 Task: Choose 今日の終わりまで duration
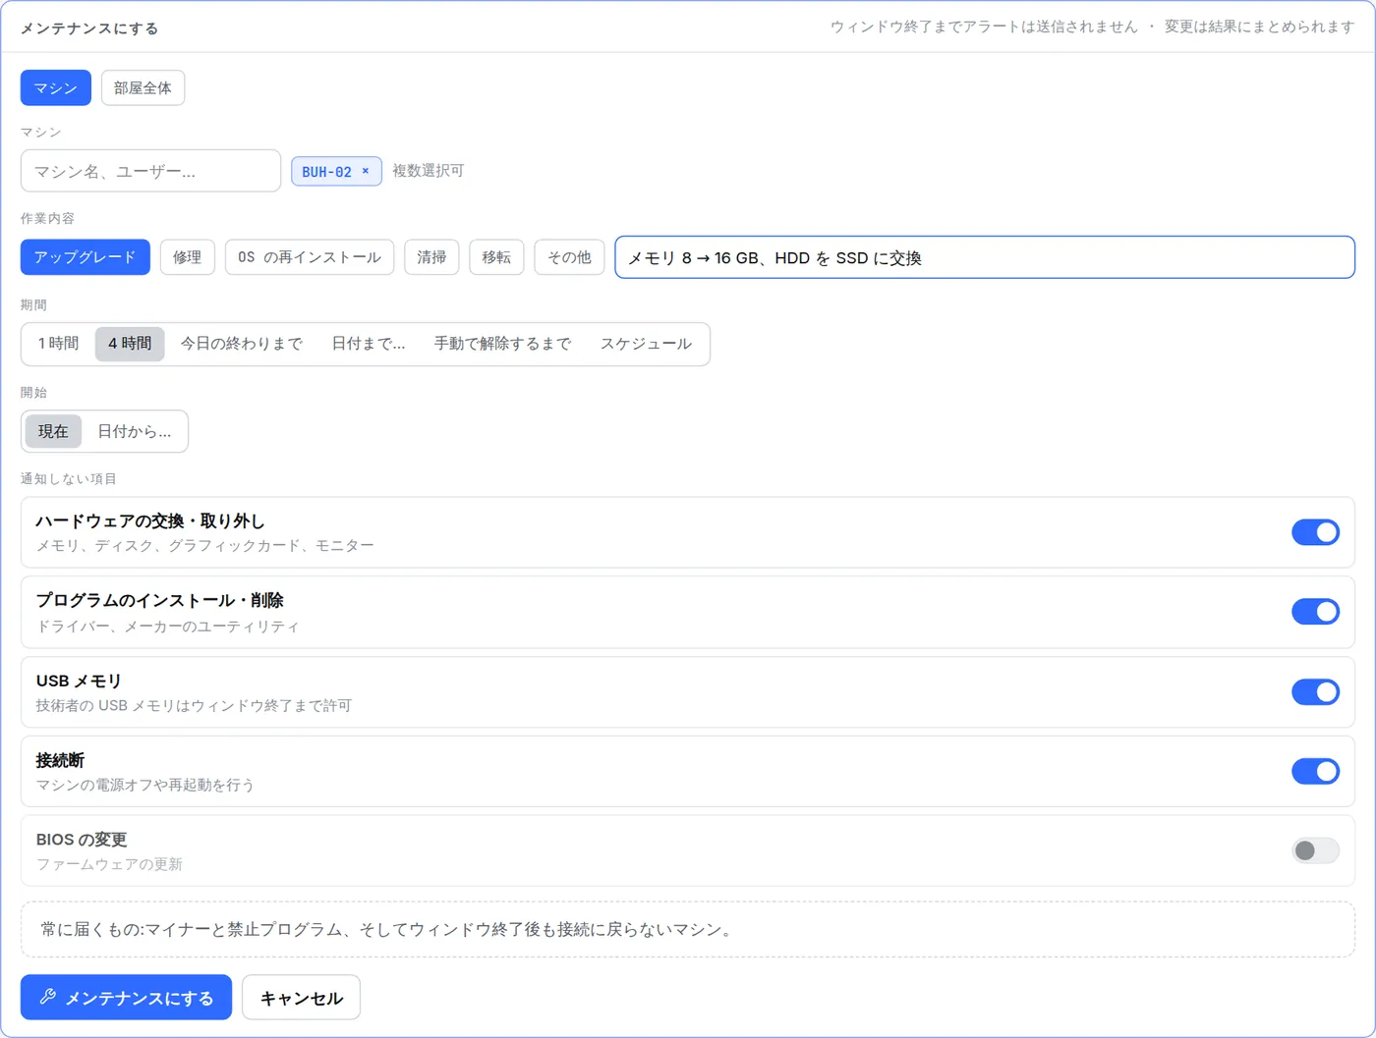242,344
